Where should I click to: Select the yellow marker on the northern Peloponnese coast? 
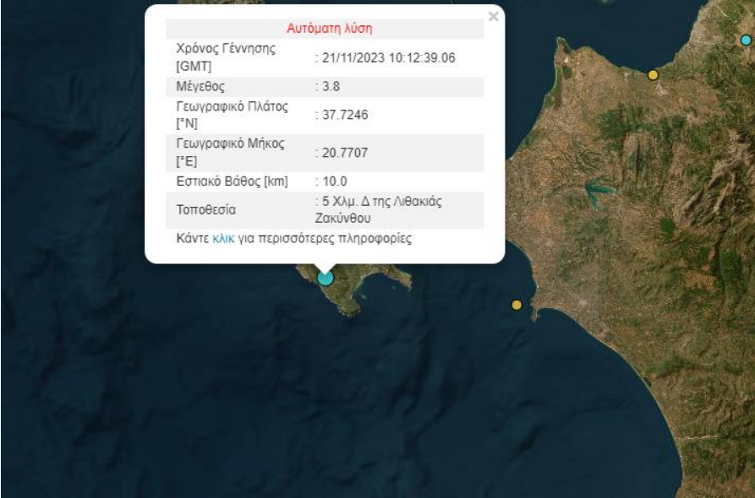click(653, 75)
